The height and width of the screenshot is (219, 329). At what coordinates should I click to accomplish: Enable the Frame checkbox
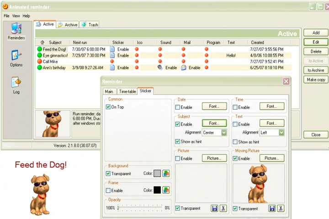click(108, 191)
